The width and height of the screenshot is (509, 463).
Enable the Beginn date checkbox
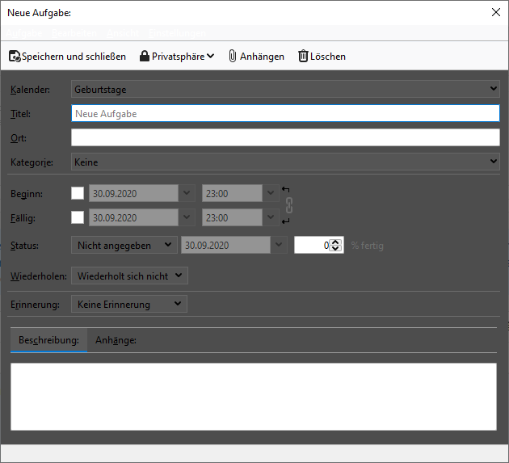(x=78, y=194)
